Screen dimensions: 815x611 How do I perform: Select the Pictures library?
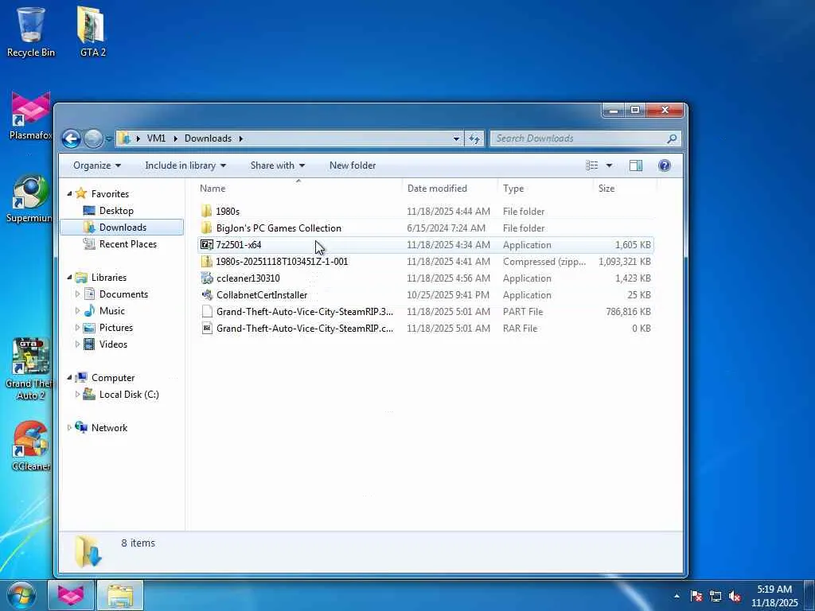tap(116, 327)
